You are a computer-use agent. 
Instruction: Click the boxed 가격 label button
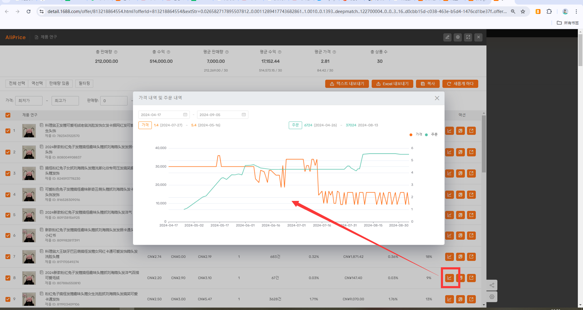(145, 125)
